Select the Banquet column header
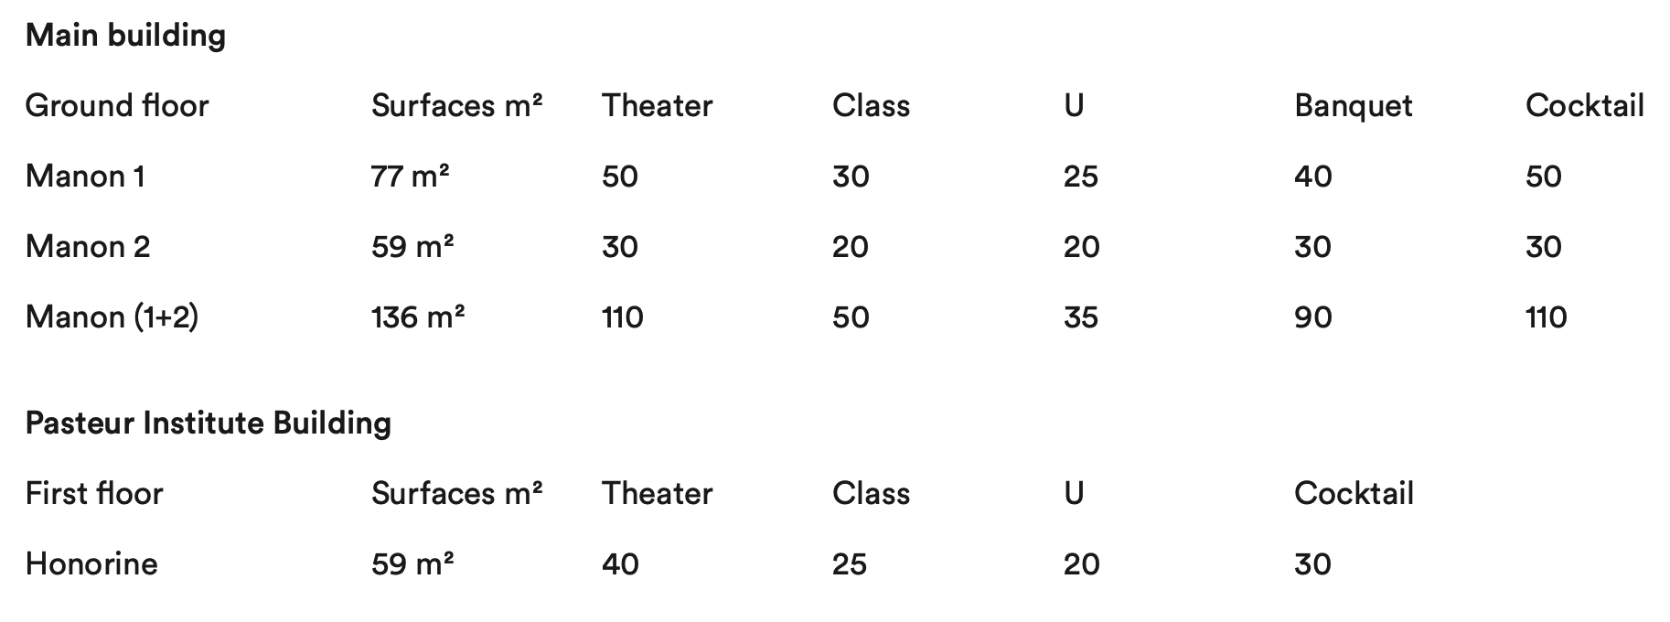 [1353, 106]
